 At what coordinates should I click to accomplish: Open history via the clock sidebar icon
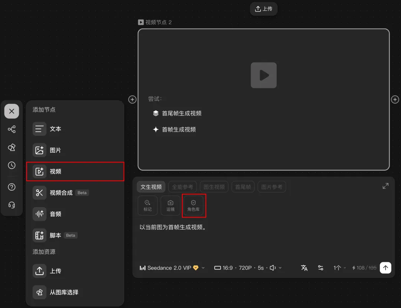point(12,165)
